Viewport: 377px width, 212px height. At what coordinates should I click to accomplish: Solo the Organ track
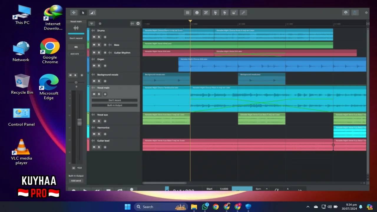pos(99,66)
